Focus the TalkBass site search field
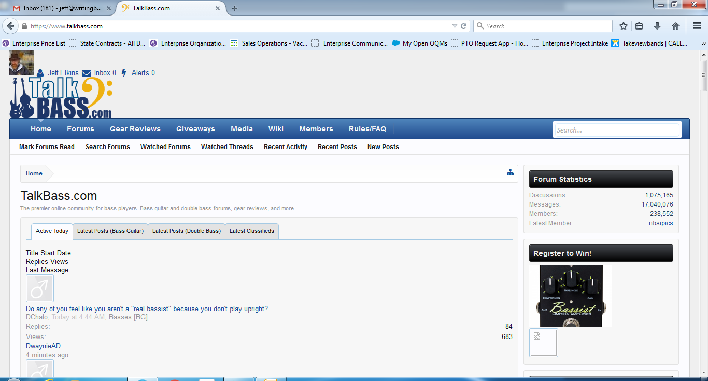The image size is (708, 381). pos(617,130)
